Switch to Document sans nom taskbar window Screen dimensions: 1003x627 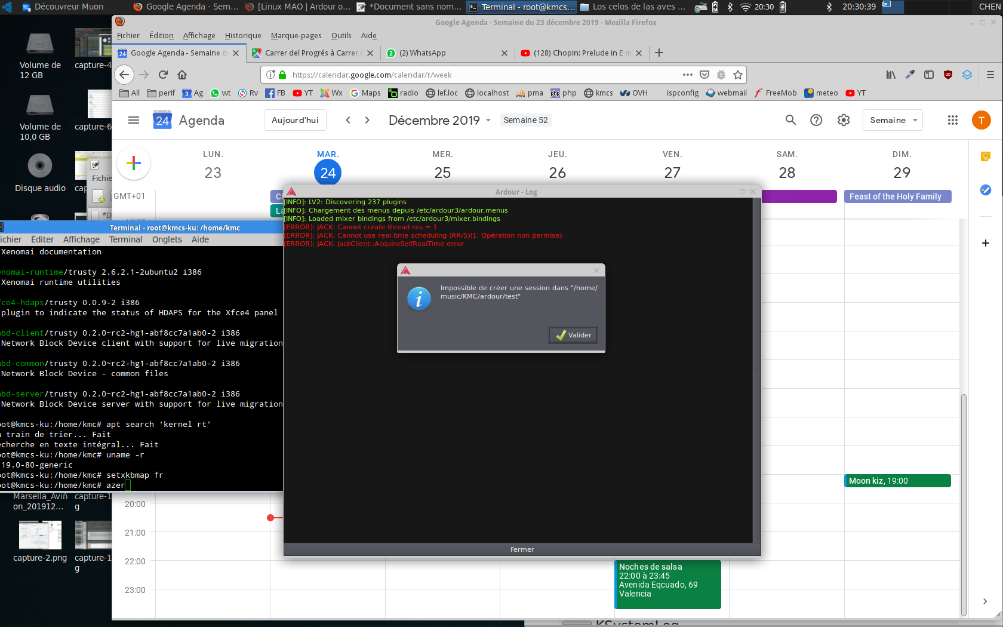pos(409,7)
